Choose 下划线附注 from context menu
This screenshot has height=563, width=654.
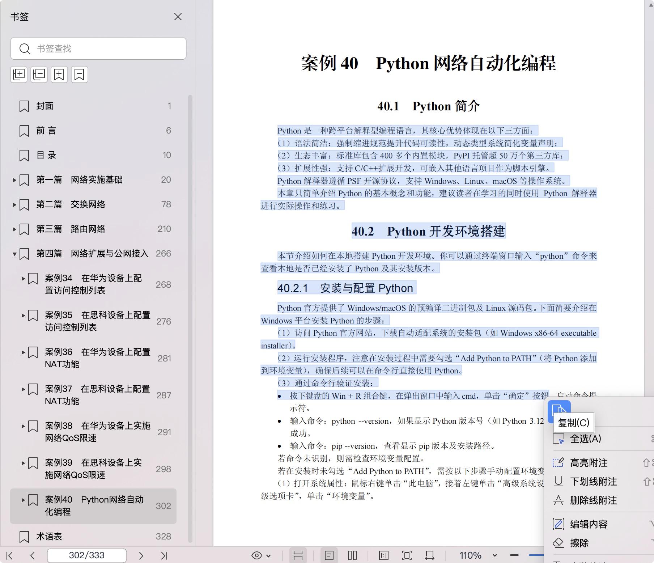[593, 482]
